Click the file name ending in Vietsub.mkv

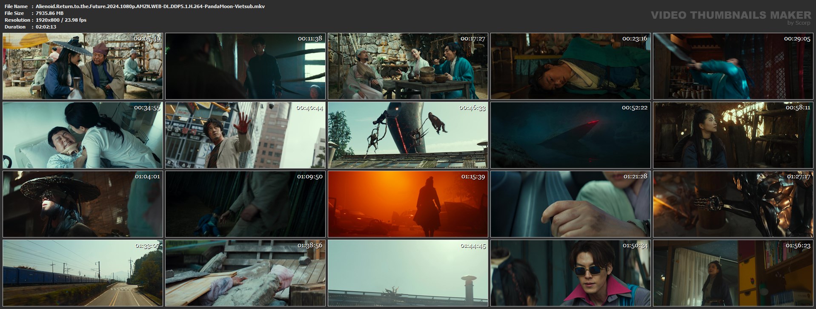[x=150, y=6]
